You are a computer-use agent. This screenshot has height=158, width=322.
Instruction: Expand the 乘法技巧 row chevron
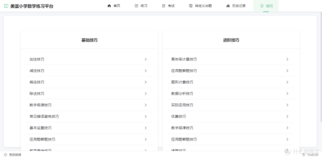coord(145,82)
